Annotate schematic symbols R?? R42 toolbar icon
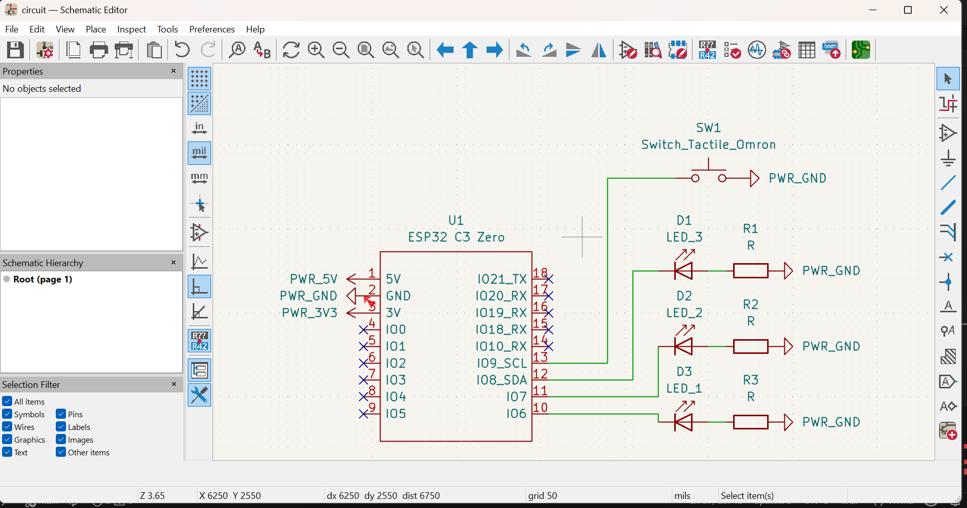 click(x=707, y=50)
